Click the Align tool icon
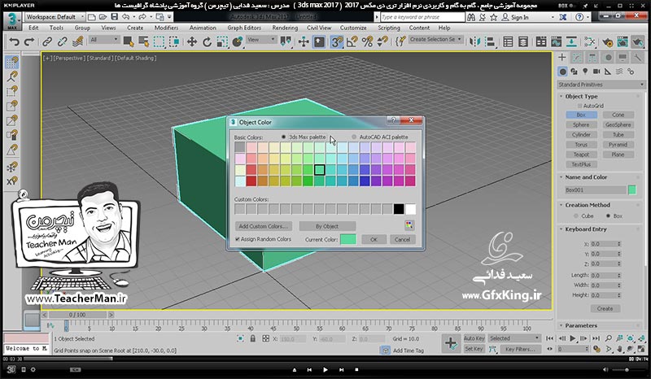This screenshot has width=651, height=379. click(490, 42)
